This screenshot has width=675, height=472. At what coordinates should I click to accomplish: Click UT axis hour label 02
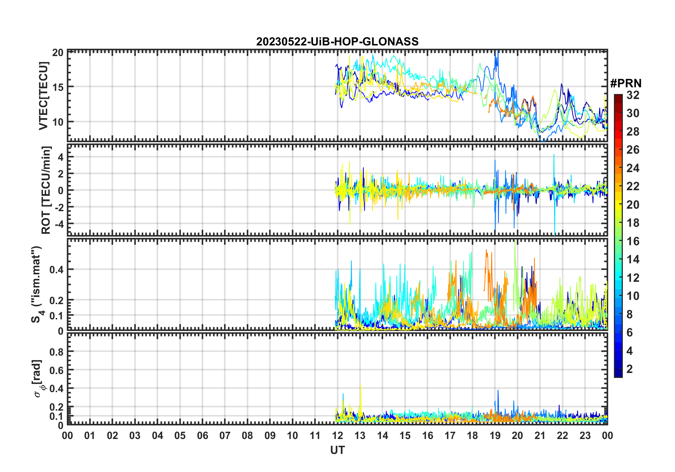point(112,435)
